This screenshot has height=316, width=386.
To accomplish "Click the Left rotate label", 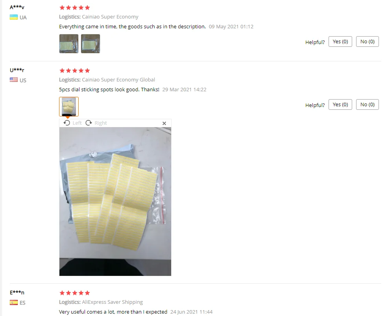I will point(77,123).
